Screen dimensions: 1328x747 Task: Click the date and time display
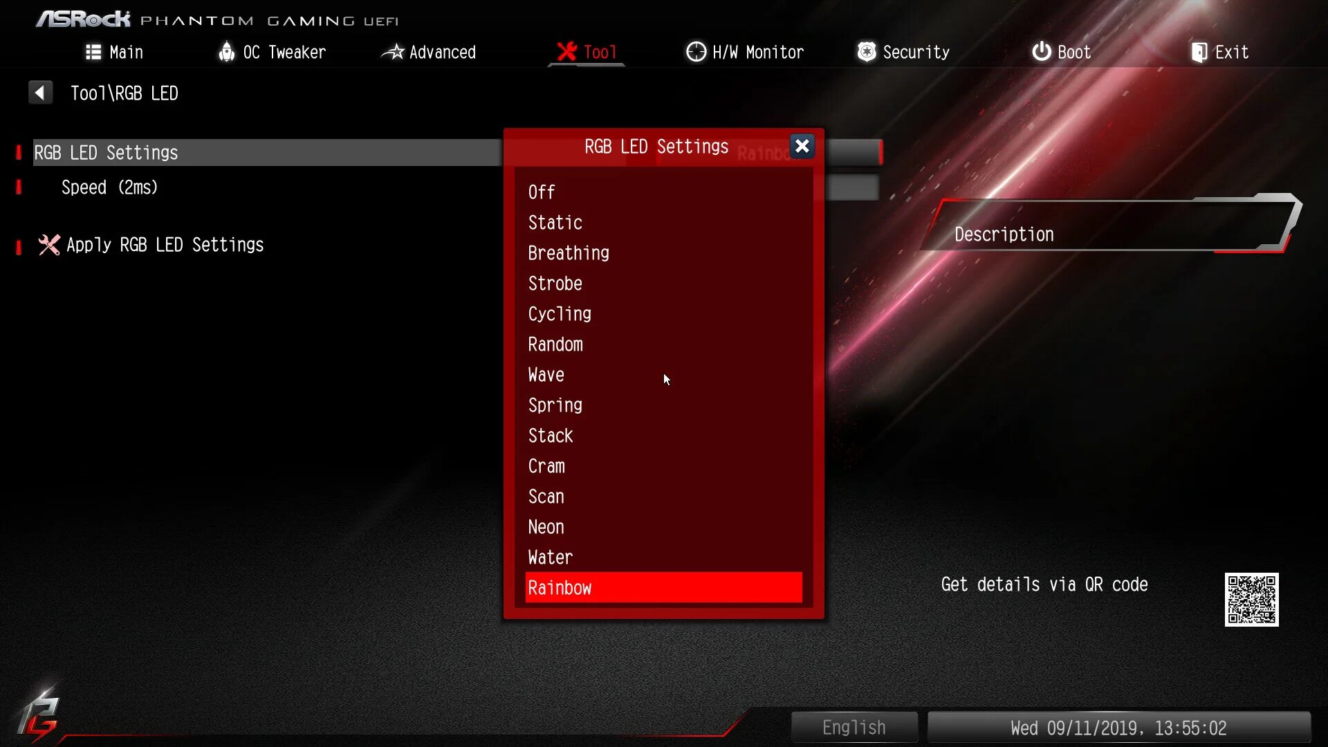1118,728
